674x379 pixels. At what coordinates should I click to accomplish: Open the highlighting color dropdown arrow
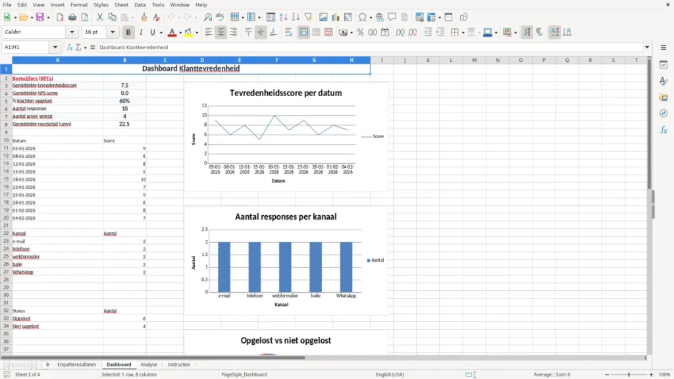coord(197,33)
